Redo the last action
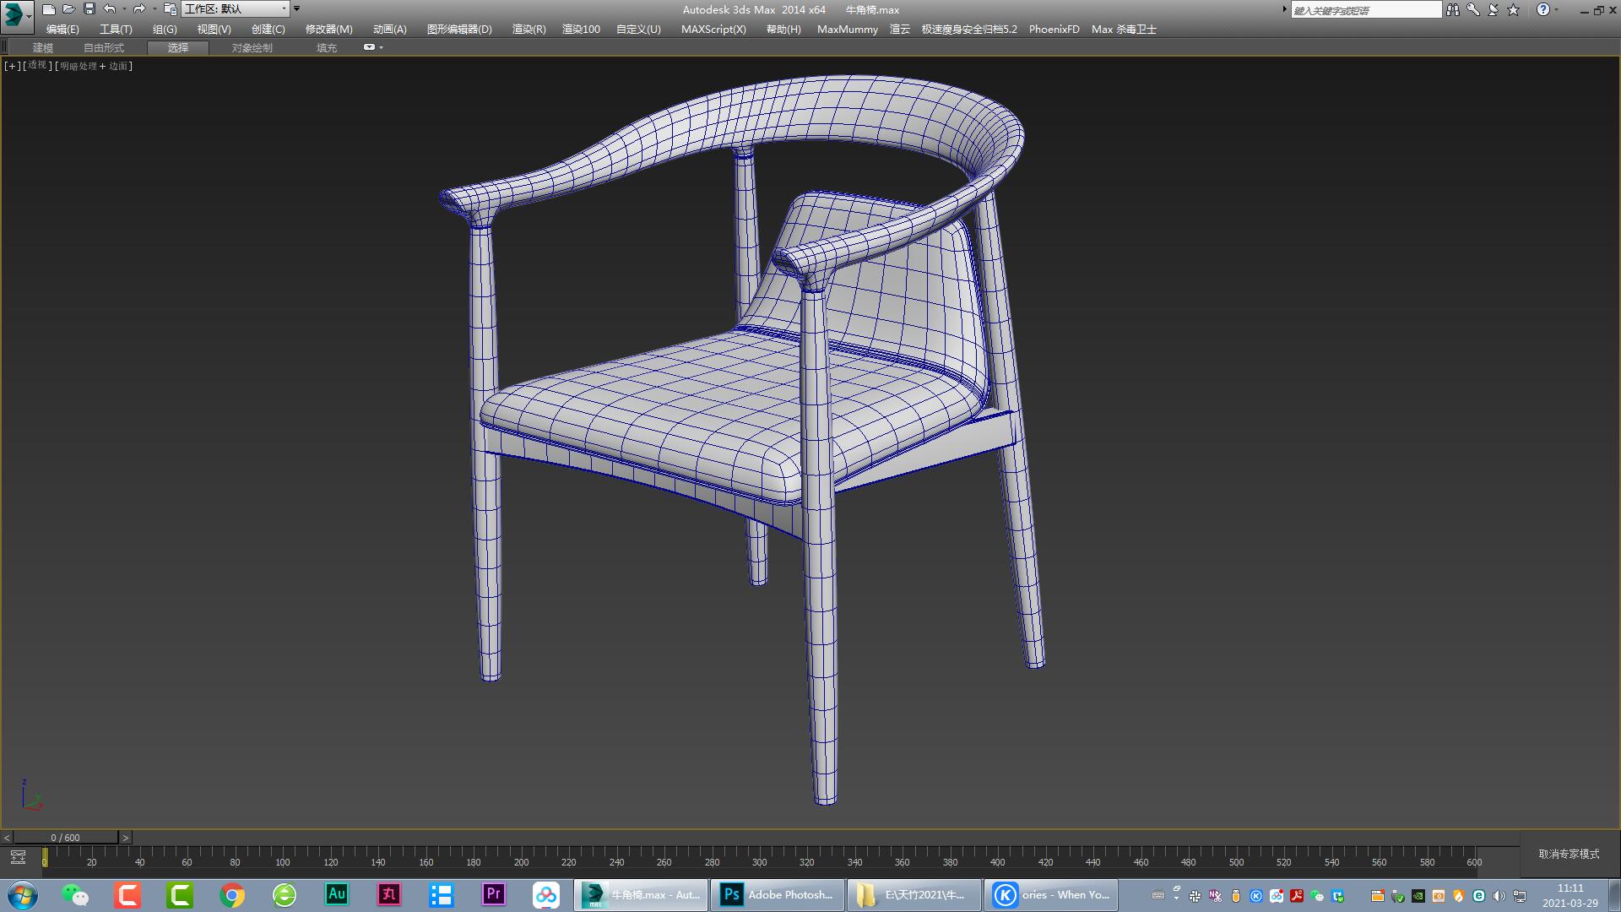The image size is (1621, 912). point(140,9)
